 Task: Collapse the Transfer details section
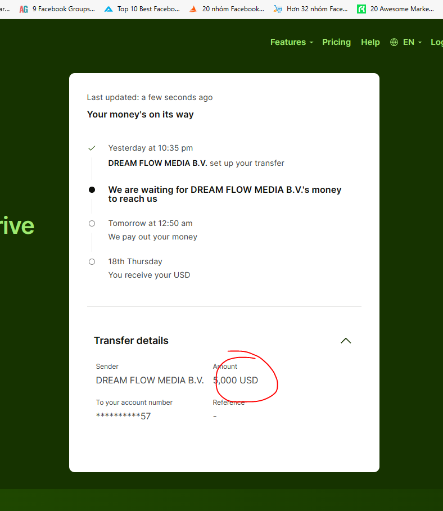click(346, 341)
